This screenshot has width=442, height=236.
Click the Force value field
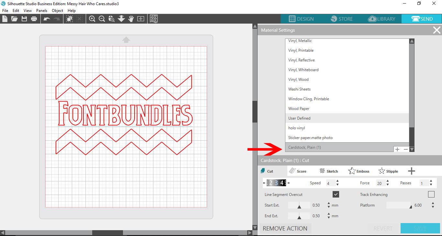(380, 183)
